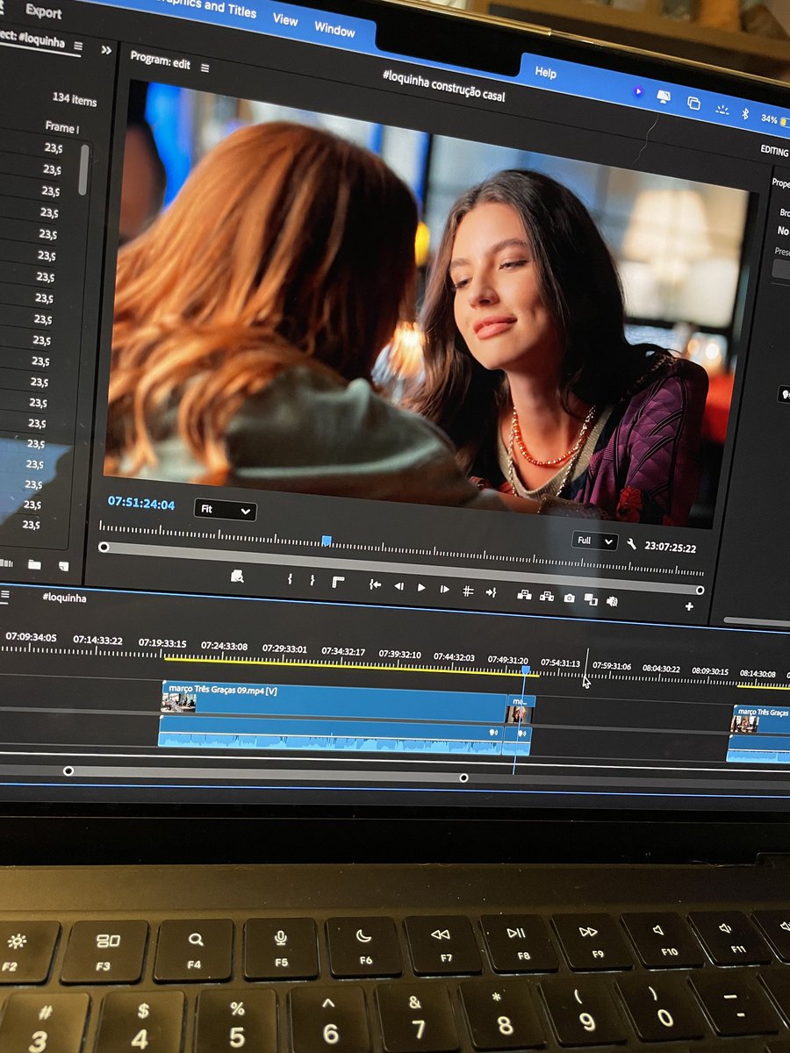790x1053 pixels.
Task: Click the timeline left zoom scroll handle
Action: coord(68,771)
